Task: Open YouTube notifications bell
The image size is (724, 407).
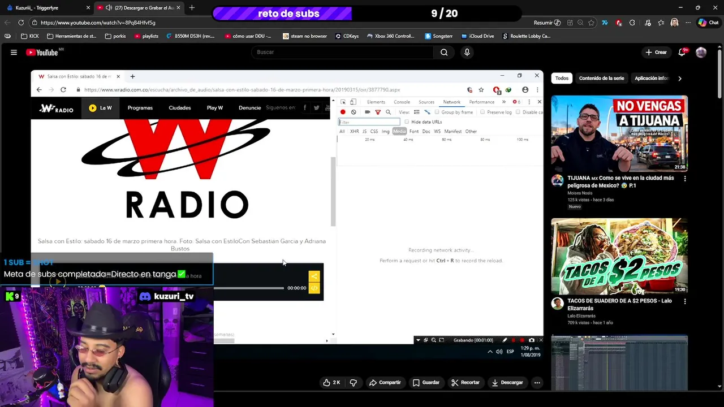Action: pyautogui.click(x=682, y=52)
